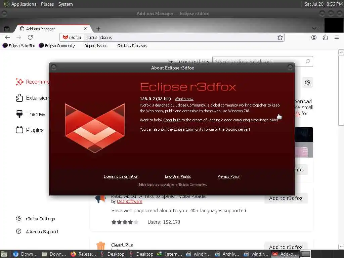The image size is (344, 258).
Task: Open a new tab with the plus button
Action: pyautogui.click(x=98, y=29)
